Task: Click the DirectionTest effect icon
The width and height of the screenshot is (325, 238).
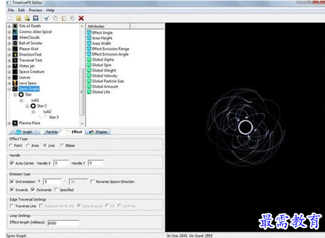Action: click(x=15, y=54)
